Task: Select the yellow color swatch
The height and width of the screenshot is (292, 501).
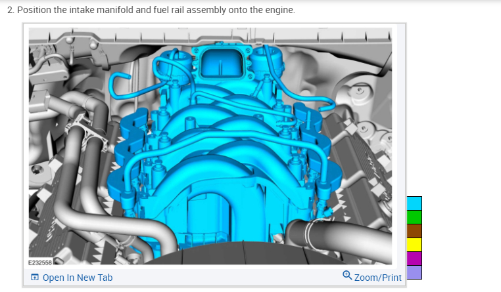Action: (414, 245)
